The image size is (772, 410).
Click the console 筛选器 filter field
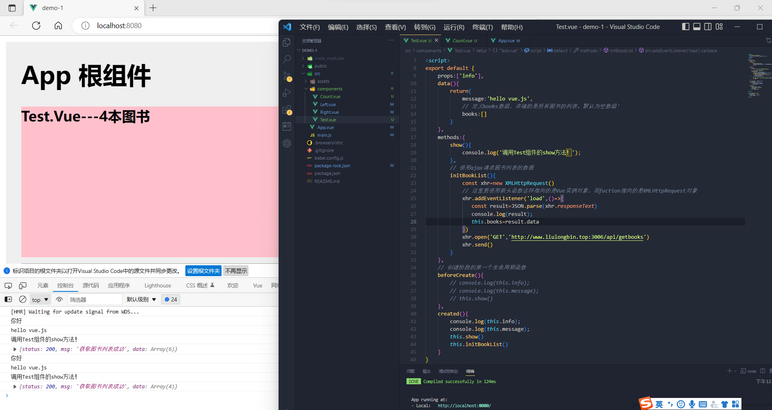coord(94,299)
